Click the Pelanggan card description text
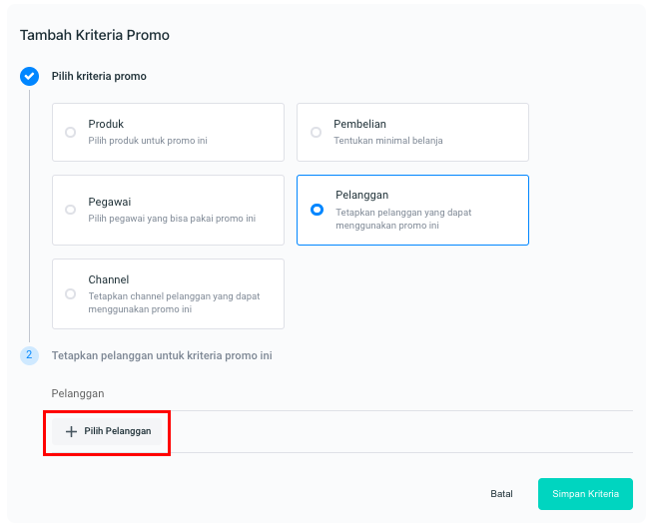The width and height of the screenshot is (654, 524). click(403, 219)
